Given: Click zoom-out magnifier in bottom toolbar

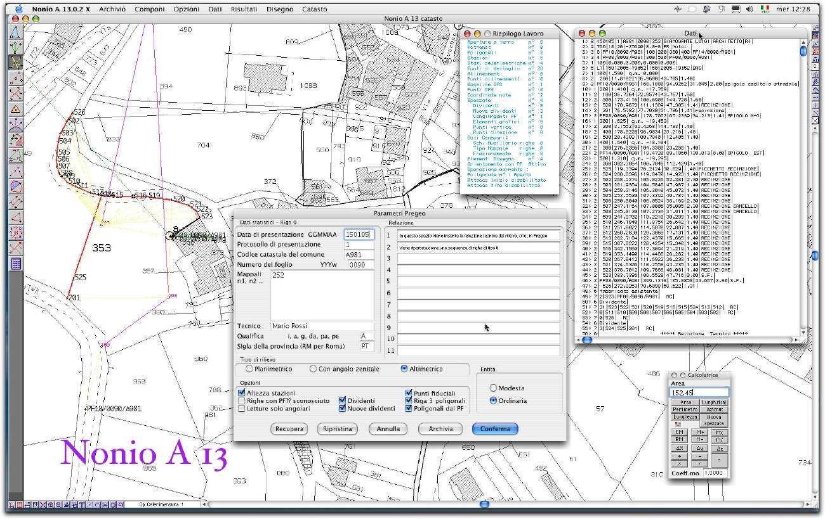Looking at the screenshot, I should (58, 505).
